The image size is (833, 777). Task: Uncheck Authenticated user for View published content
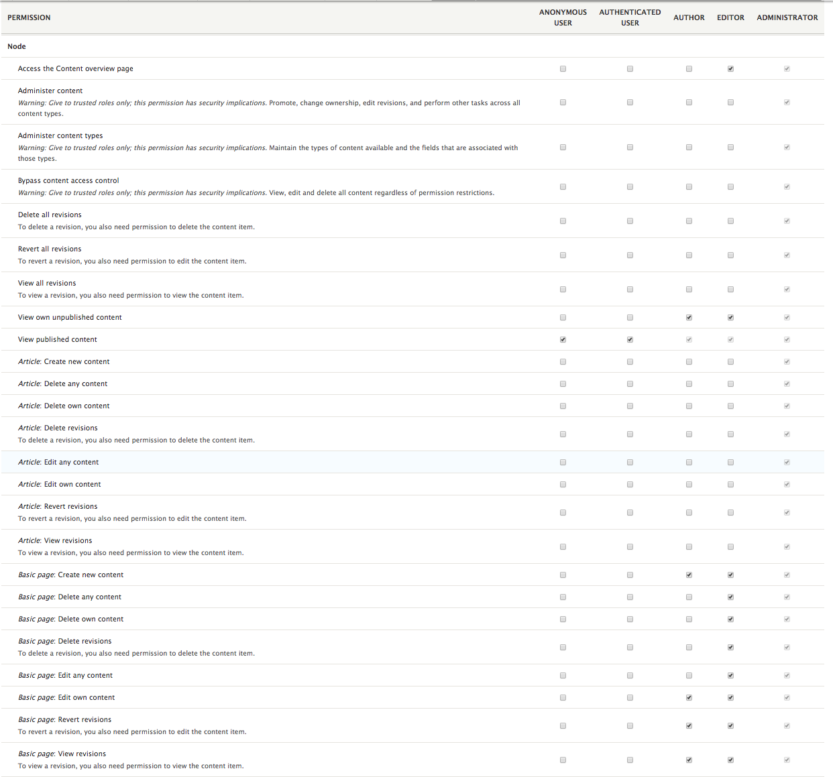(x=630, y=340)
